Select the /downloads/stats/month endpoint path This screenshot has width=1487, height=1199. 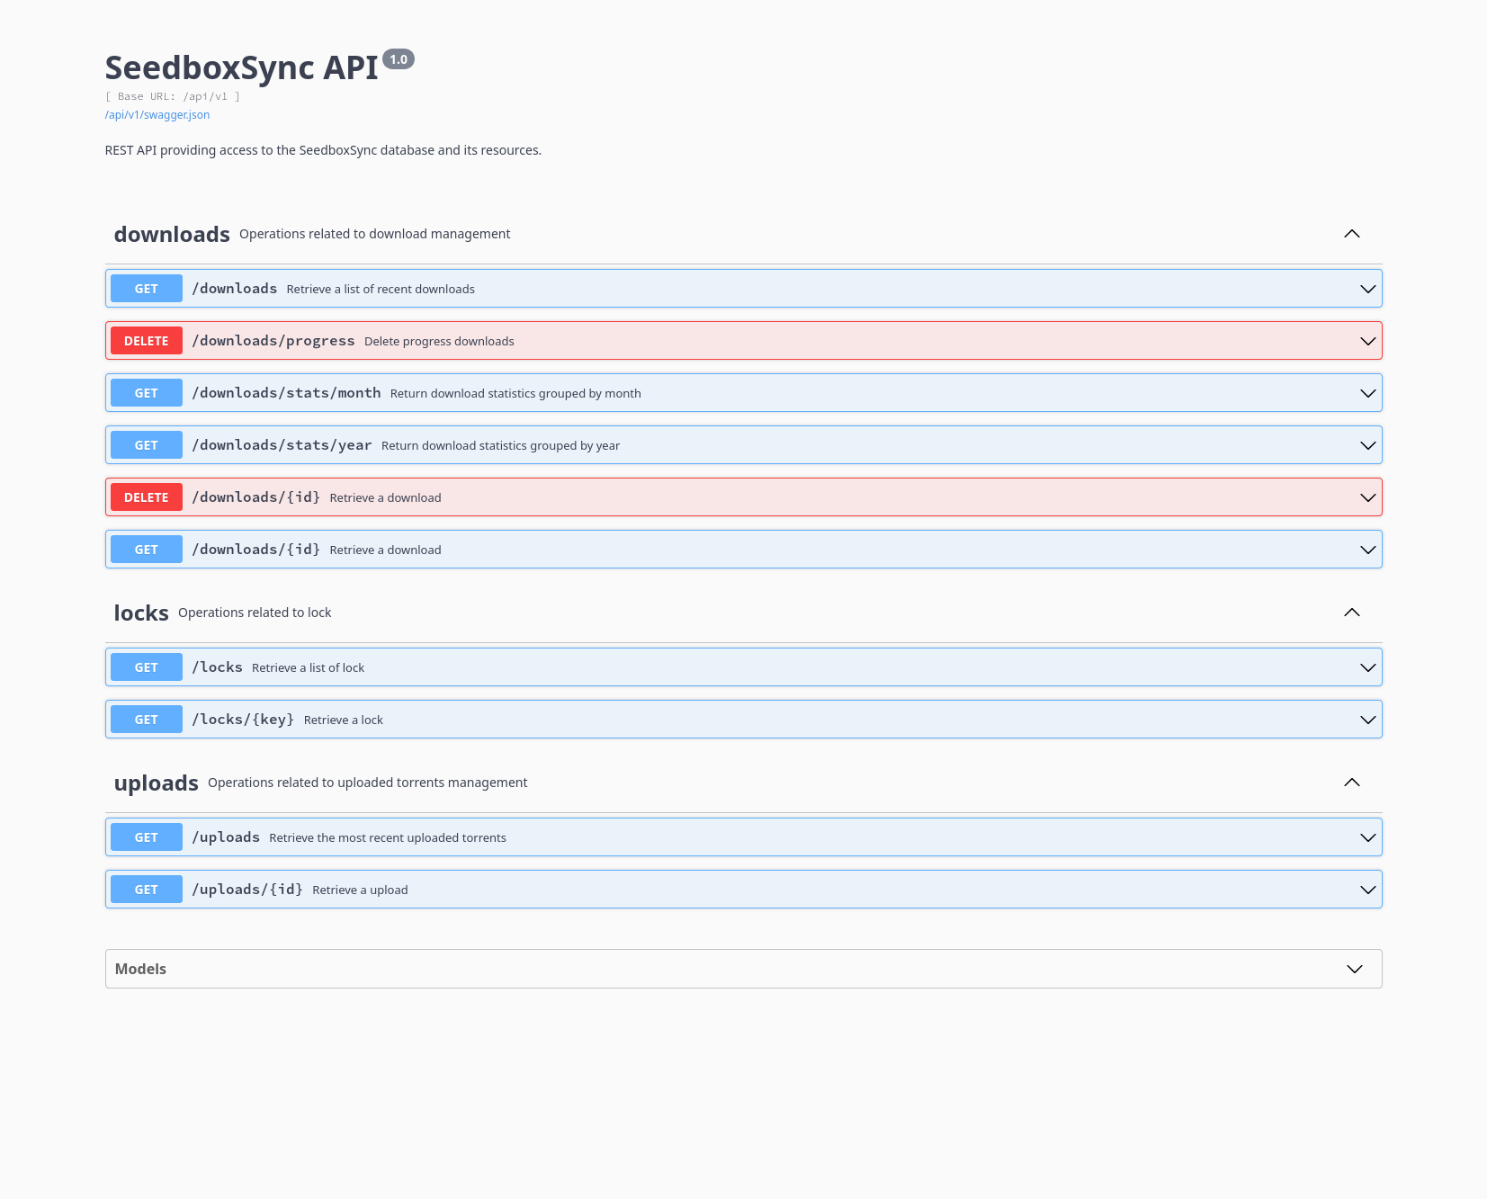286,393
